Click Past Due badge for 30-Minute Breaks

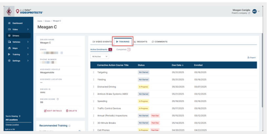155,123
